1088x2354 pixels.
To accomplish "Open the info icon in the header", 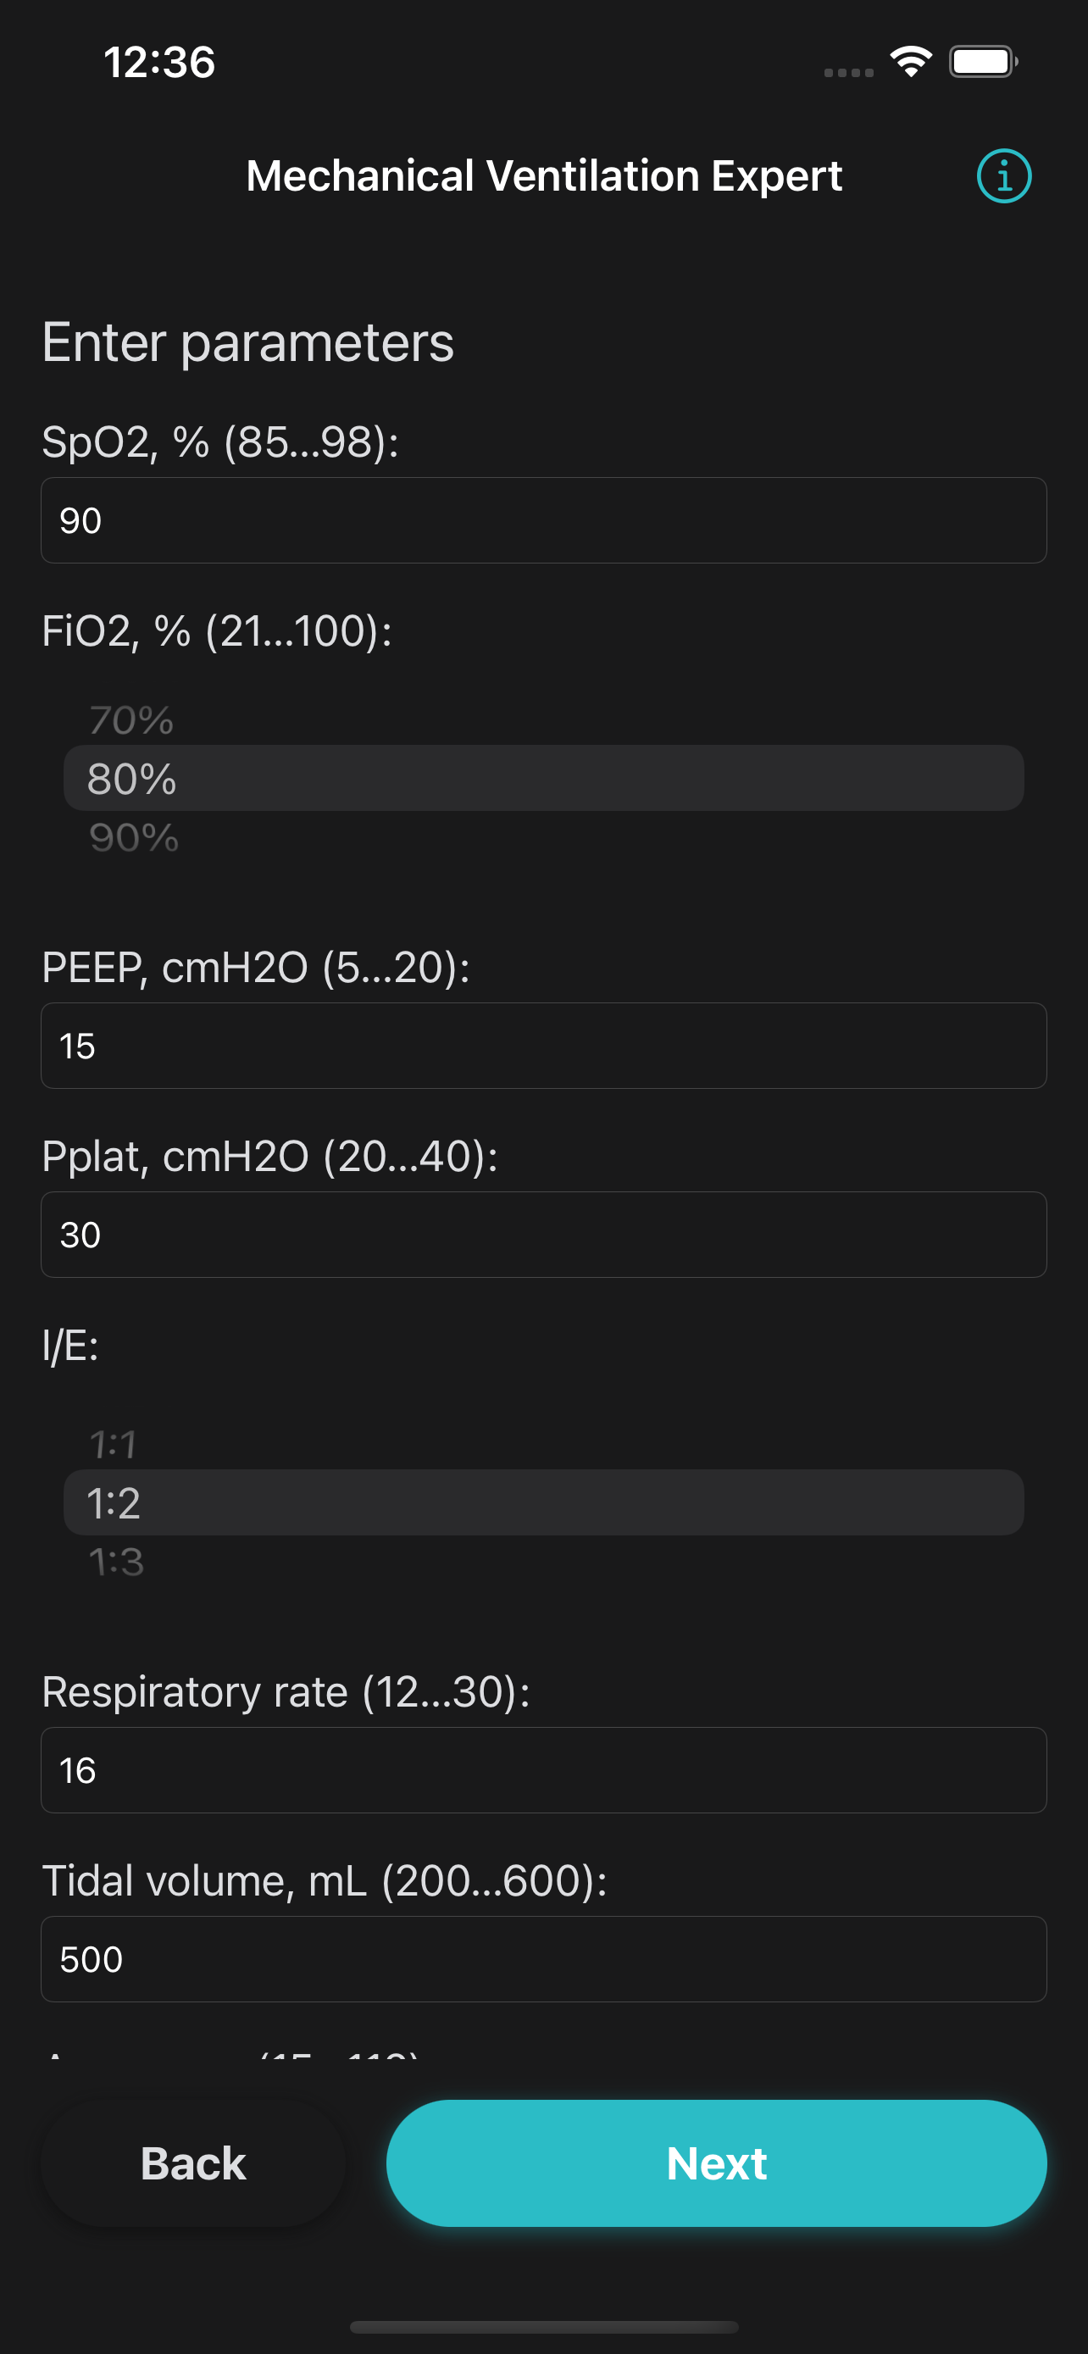I will 1004,175.
